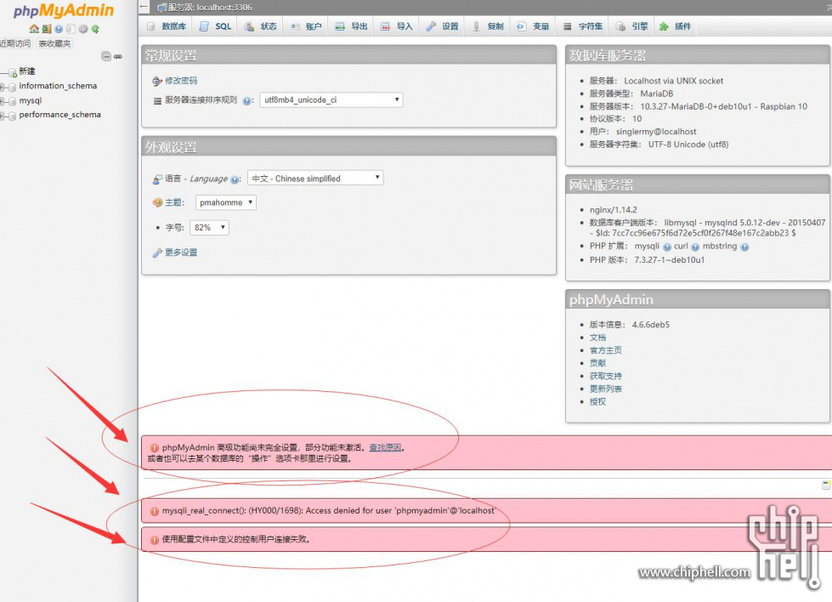The height and width of the screenshot is (602, 832).
Task: Click the 表收藏夹 button in sidebar
Action: (54, 43)
